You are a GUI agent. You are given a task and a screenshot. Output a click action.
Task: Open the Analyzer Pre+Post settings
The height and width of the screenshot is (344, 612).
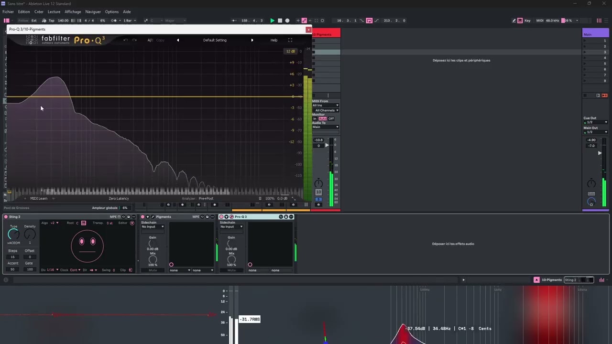click(x=206, y=198)
